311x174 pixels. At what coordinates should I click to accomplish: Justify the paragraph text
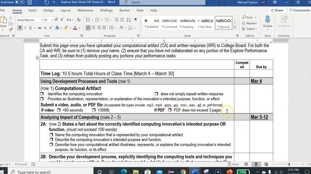tap(104, 28)
